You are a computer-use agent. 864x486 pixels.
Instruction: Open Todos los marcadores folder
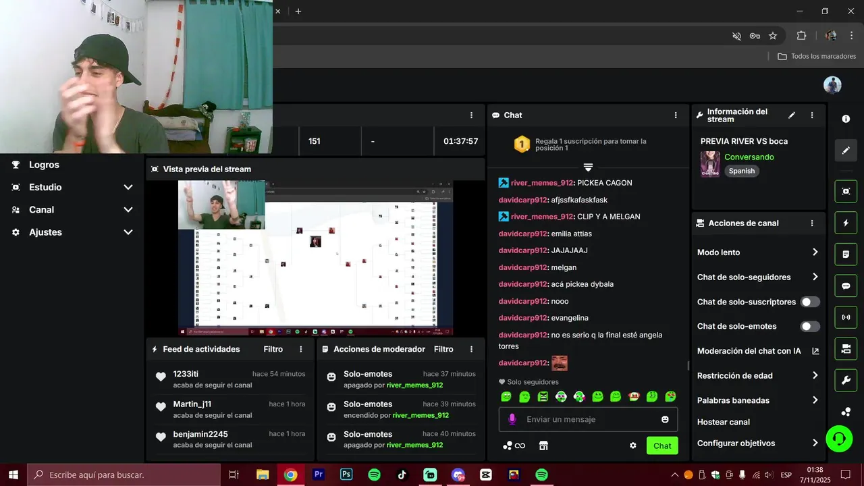click(x=817, y=57)
